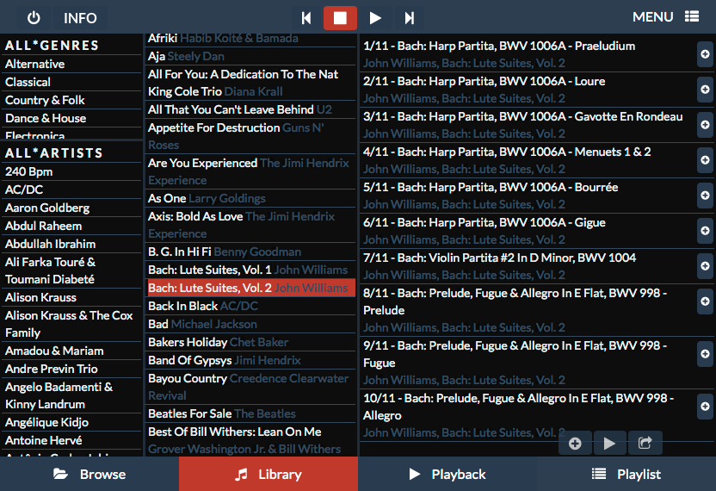The image size is (716, 491).
Task: Open album Are You Experienced
Action: click(250, 171)
